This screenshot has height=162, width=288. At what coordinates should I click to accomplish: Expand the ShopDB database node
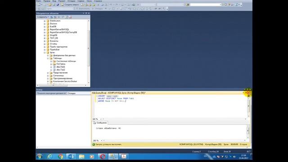[x=45, y=35]
